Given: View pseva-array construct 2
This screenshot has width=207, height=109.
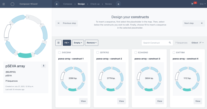Looking at the screenshot, I should click(122, 101).
